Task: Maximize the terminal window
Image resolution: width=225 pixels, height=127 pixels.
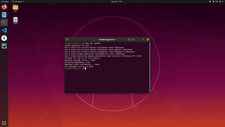Action: pos(143,40)
